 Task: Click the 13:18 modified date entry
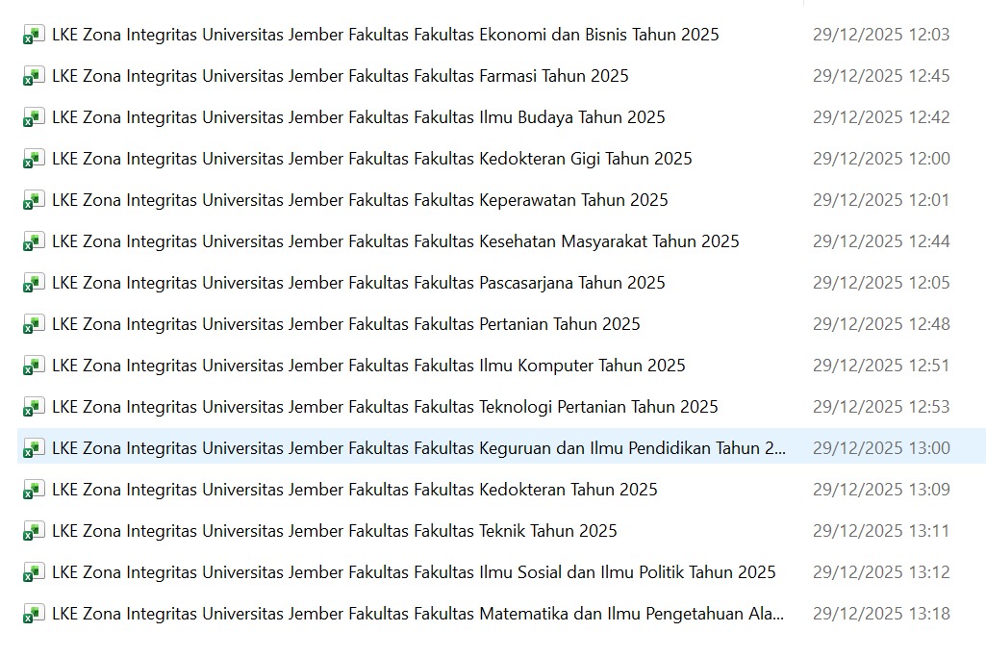(880, 614)
